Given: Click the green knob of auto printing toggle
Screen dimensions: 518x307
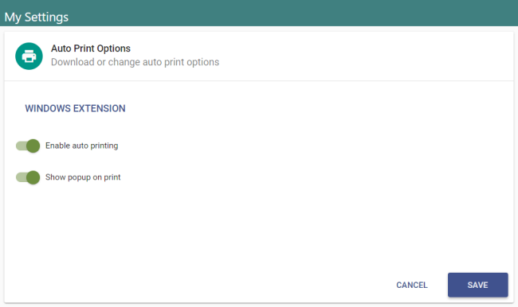Looking at the screenshot, I should tap(33, 146).
